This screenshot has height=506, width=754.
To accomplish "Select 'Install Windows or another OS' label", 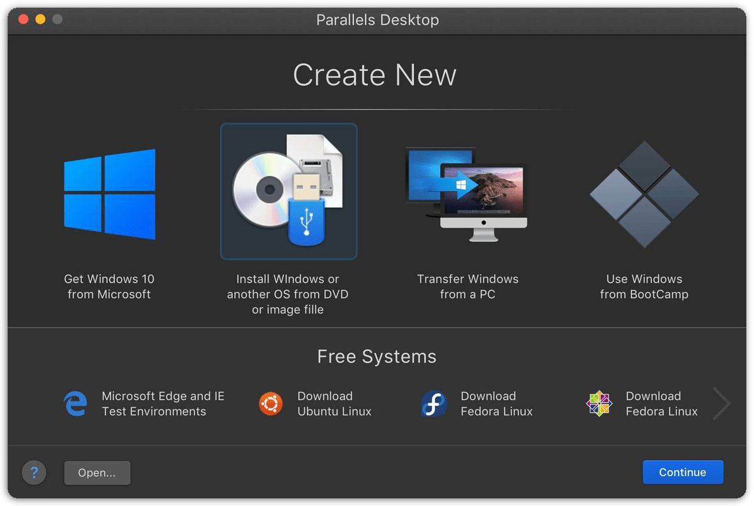I will click(288, 294).
